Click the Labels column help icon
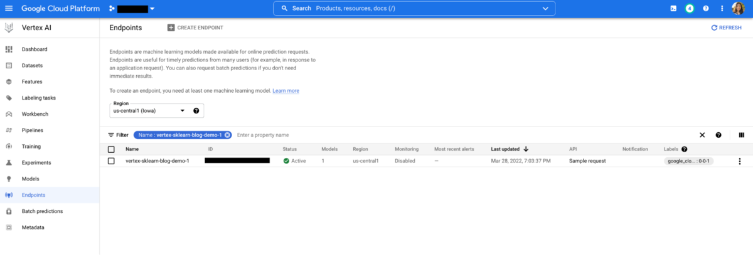The image size is (753, 255). 685,149
